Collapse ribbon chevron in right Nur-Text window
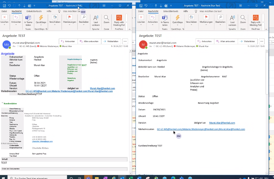This screenshot has width=274, height=179. [266, 29]
